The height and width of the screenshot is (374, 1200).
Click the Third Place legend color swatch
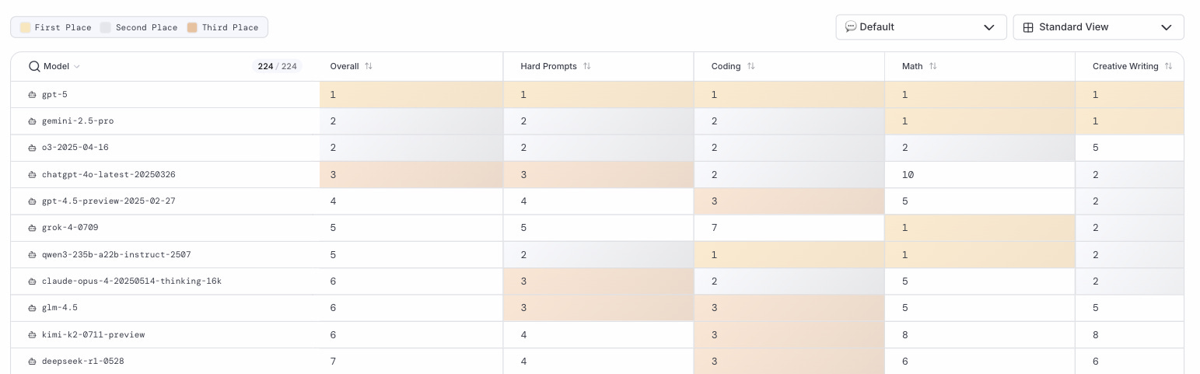coord(192,27)
